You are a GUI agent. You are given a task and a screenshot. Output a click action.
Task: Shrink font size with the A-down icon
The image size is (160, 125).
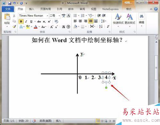[56, 27]
